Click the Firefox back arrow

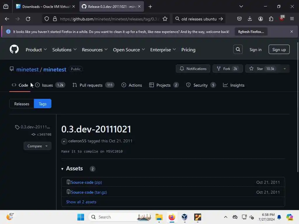[7, 19]
